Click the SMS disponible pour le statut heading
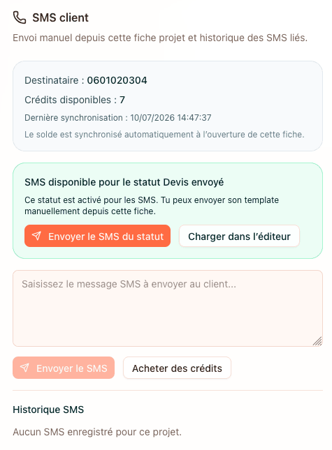Screen dimensions: 332x450 point(124,182)
